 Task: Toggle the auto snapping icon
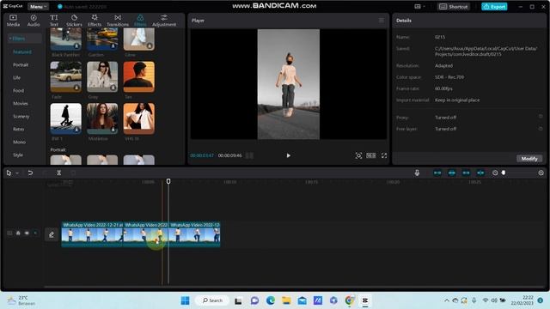(452, 173)
